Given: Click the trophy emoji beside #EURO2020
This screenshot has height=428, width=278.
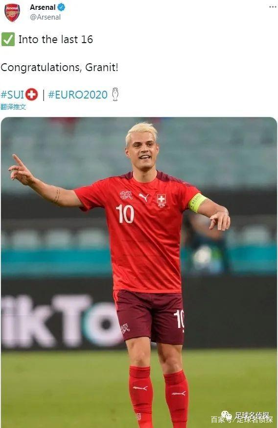Looking at the screenshot, I should click(x=115, y=95).
